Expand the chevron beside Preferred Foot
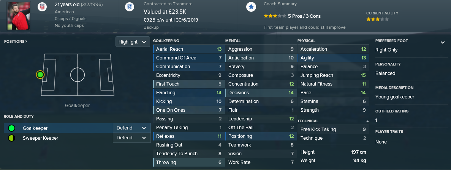The image size is (451, 170). [442, 42]
